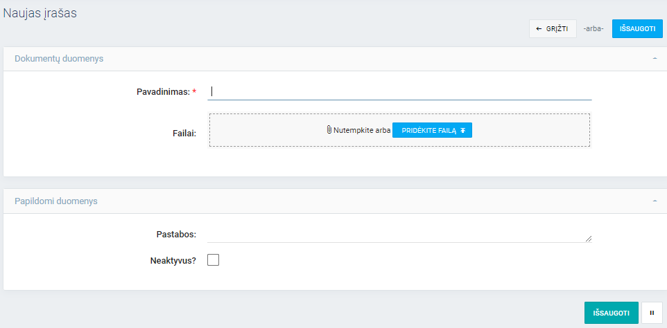667x328 pixels.
Task: Click the pause icon button
Action: tap(652, 313)
